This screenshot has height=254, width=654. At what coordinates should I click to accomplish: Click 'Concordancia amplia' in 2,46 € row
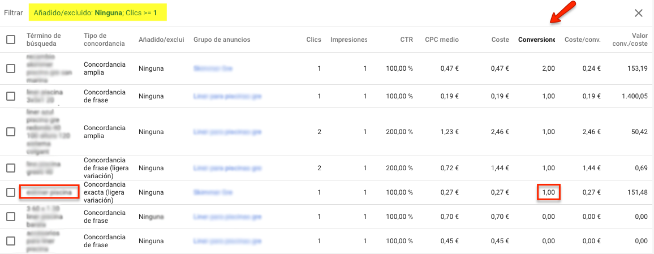pyautogui.click(x=105, y=132)
